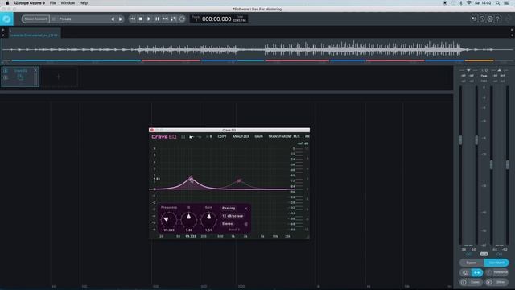Open the File menu

(52, 3)
